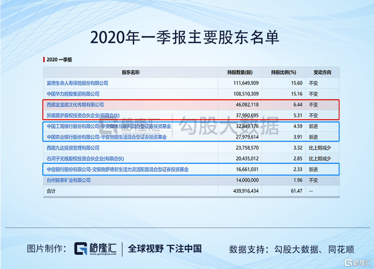Image resolution: width=374 pixels, height=269 pixels.
Task: Open shareholder link 石河子无极股权投资合伙企业(有限合伙)
Action: 86,159
